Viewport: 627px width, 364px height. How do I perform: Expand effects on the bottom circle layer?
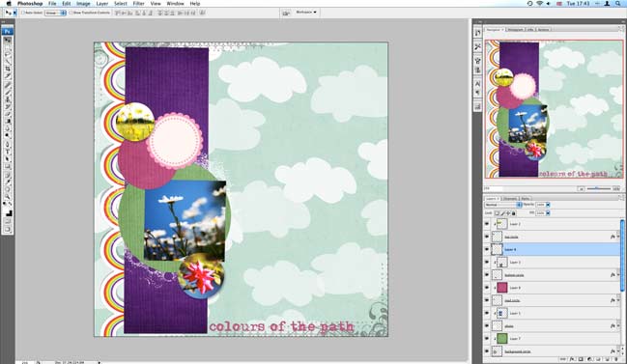click(618, 275)
